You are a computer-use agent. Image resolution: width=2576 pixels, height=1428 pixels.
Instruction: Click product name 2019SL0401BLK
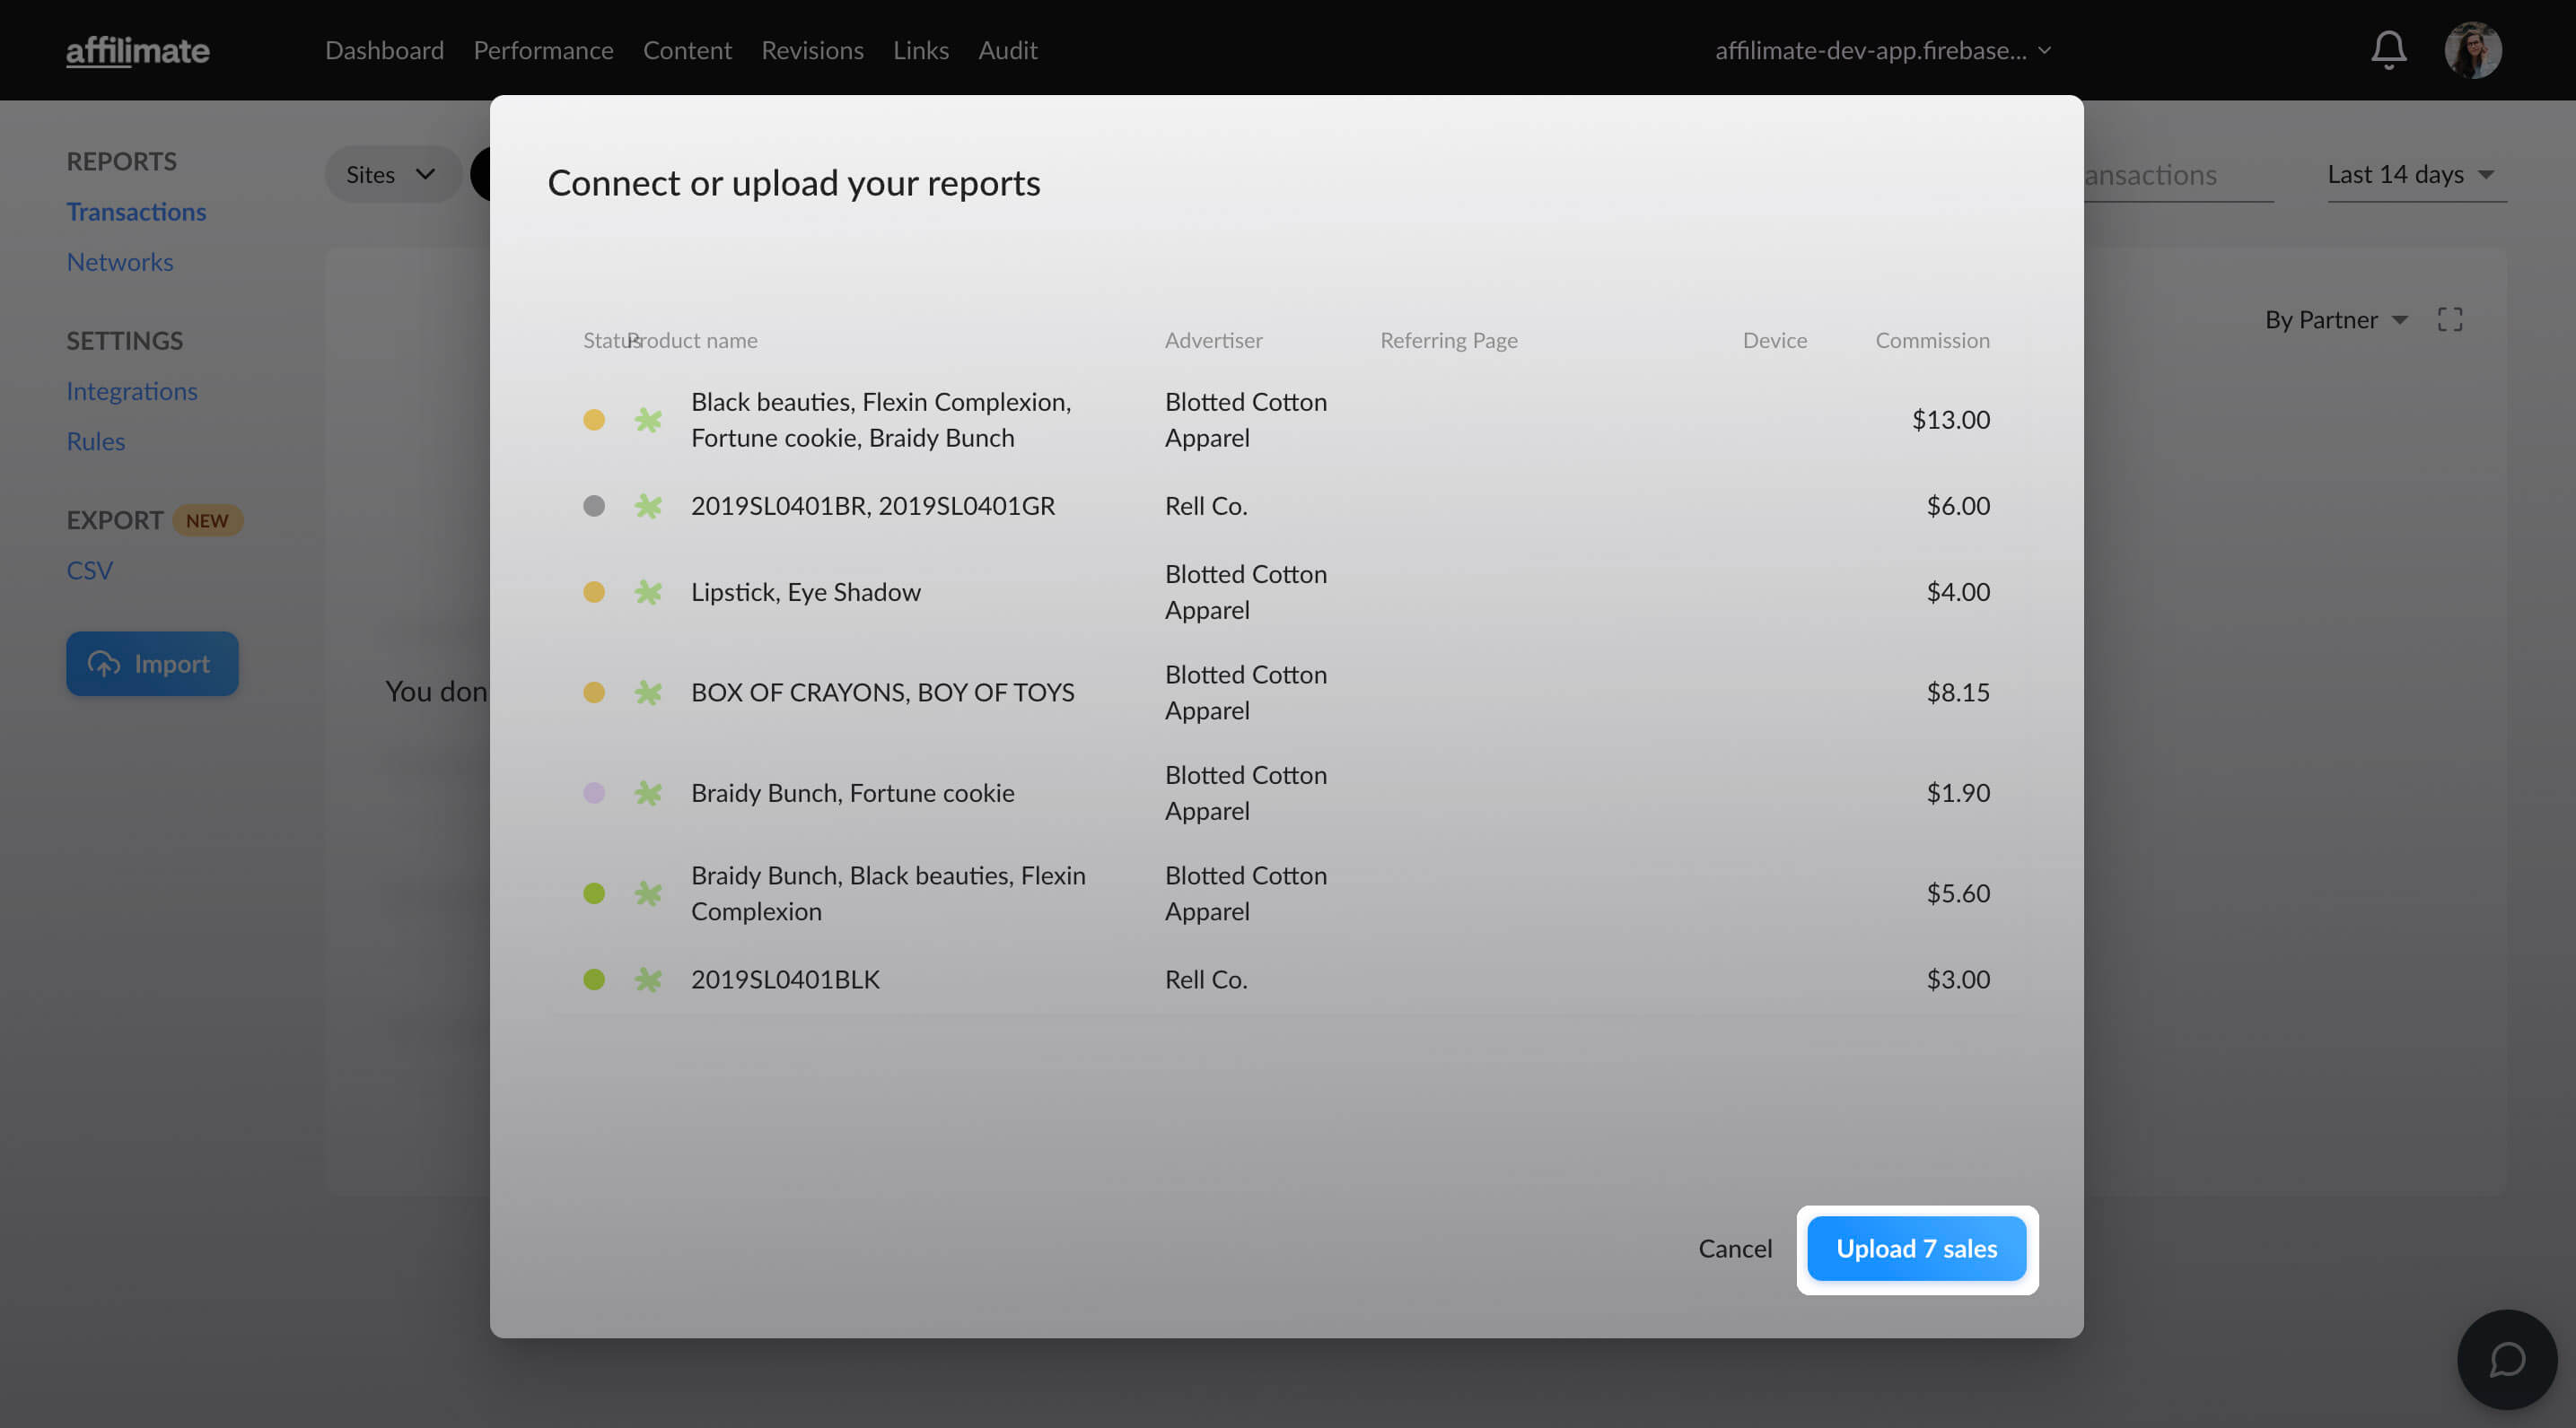point(785,980)
